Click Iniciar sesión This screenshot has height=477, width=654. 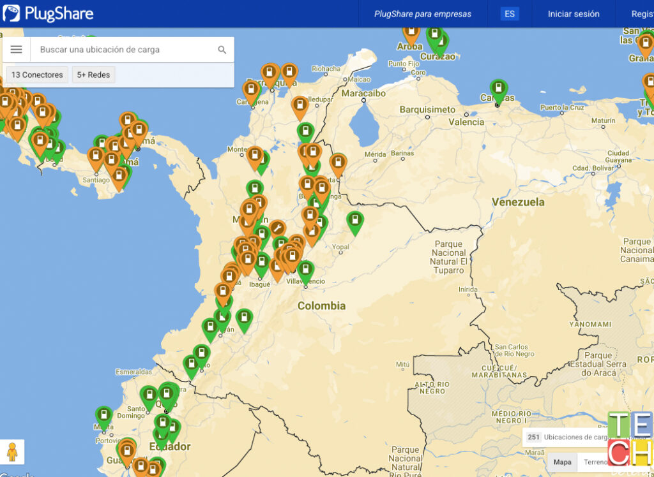point(573,13)
